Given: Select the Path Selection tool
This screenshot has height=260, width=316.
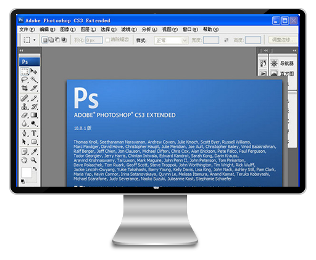Looking at the screenshot, I should coord(25,142).
